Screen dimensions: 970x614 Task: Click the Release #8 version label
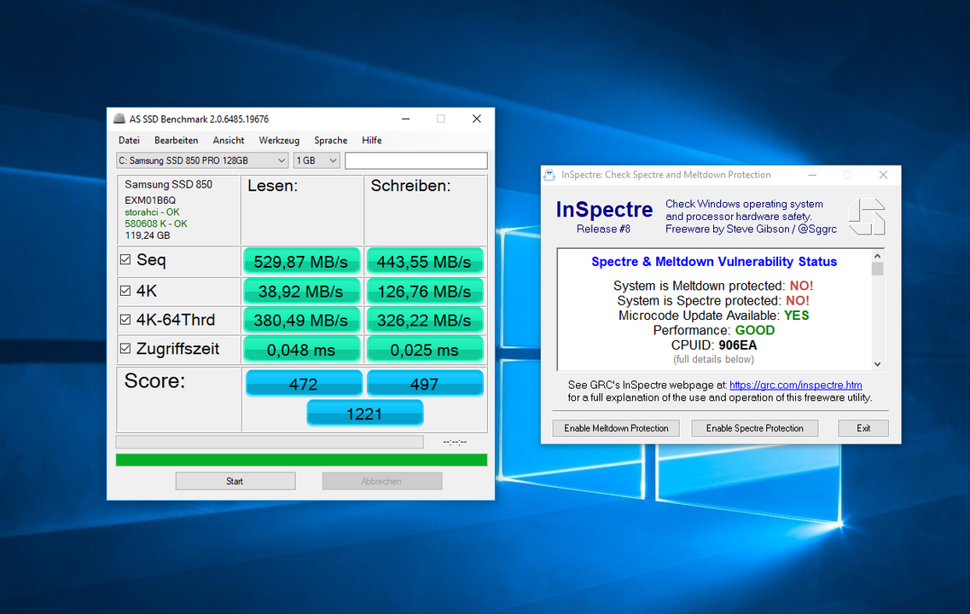click(x=603, y=229)
